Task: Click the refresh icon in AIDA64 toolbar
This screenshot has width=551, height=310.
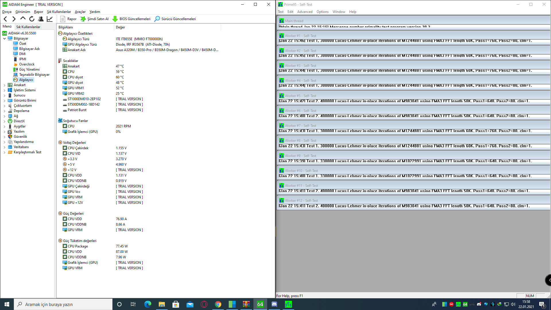Action: pyautogui.click(x=32, y=19)
